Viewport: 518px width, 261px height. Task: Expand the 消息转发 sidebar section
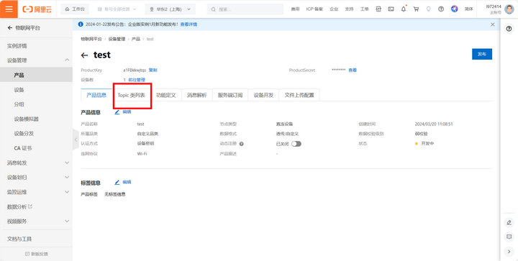point(67,163)
